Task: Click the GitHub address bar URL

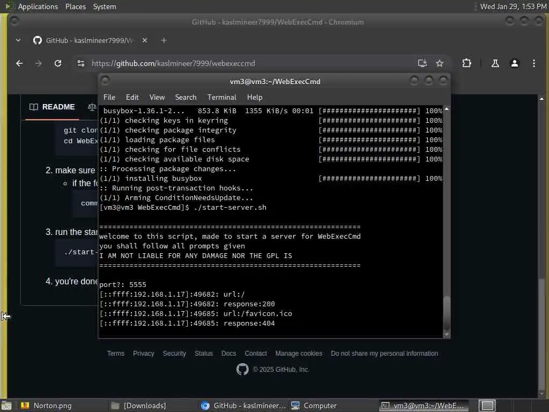Action: [173, 63]
